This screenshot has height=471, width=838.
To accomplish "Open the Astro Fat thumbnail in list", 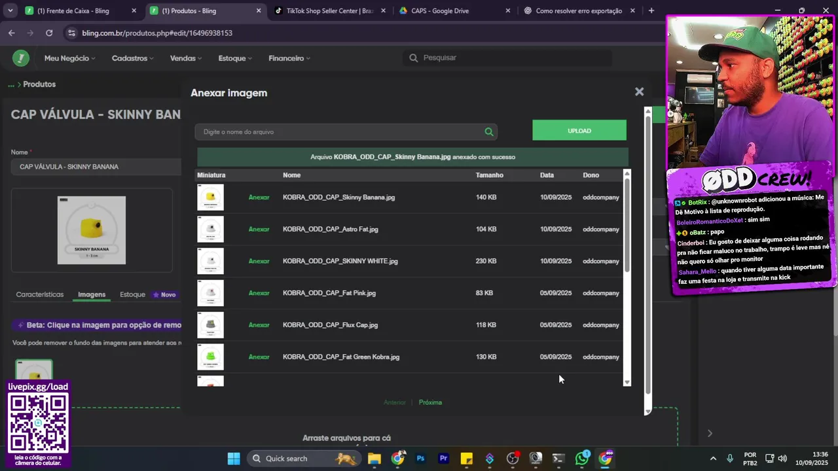I will tap(210, 230).
